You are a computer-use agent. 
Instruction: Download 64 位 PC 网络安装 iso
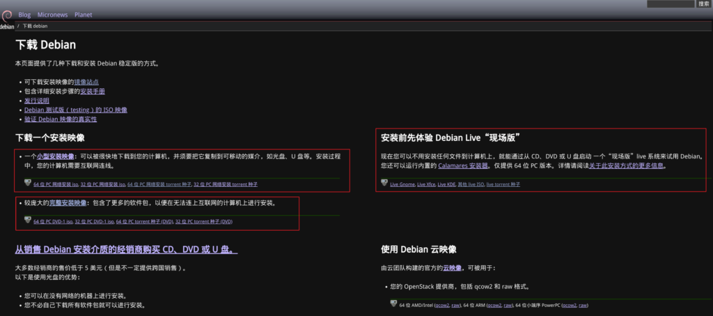[56, 185]
